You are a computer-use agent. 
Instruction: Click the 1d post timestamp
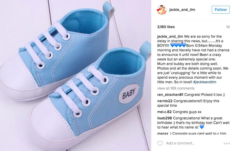tap(228, 27)
